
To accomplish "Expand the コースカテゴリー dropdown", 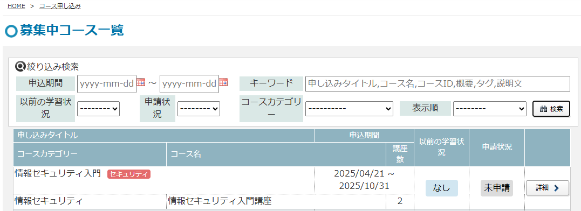I will [x=349, y=109].
